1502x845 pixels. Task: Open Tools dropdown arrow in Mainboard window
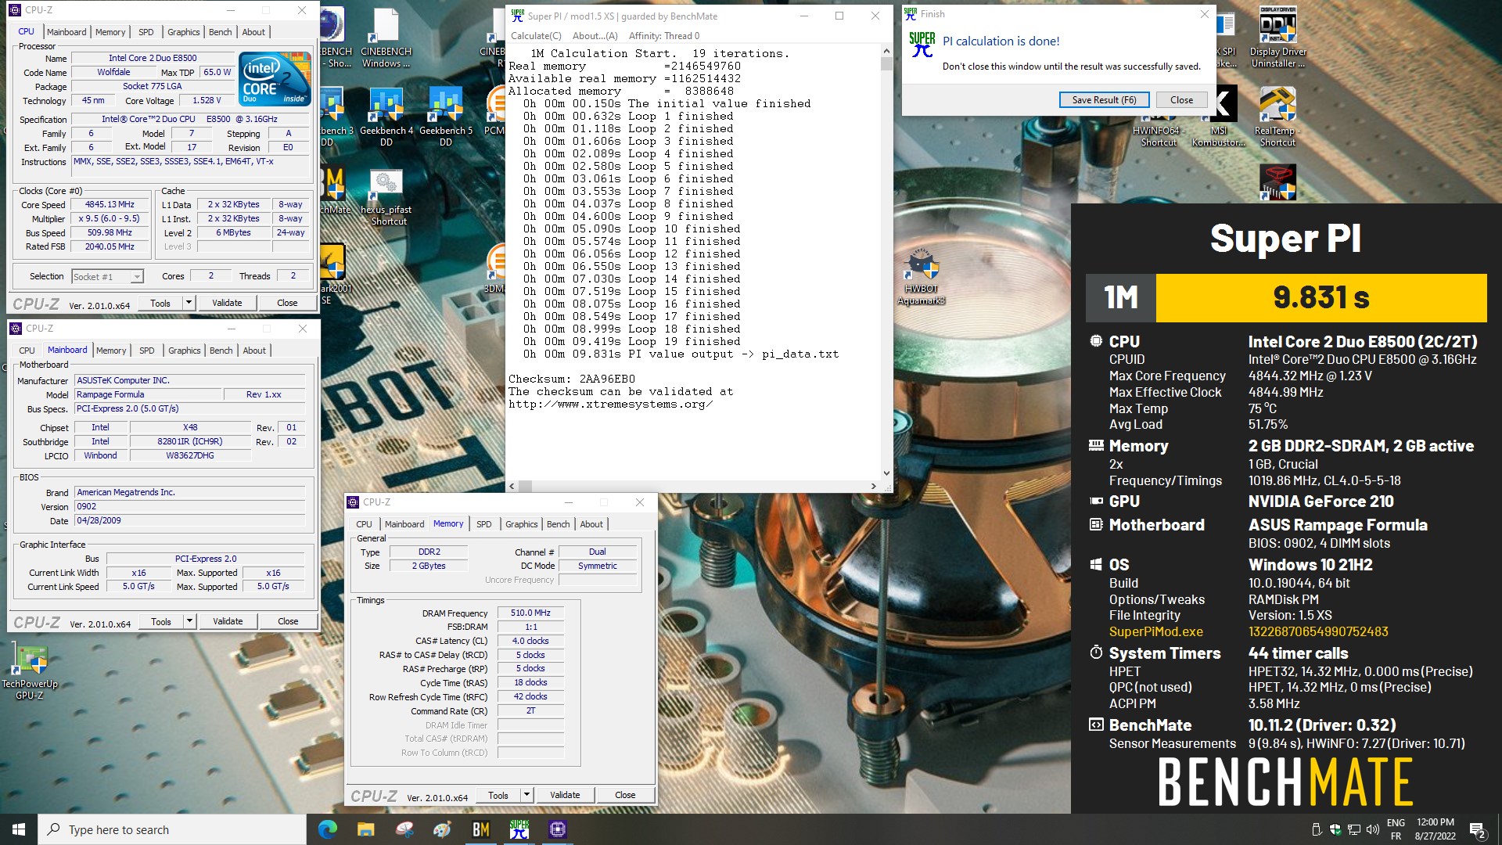[x=189, y=621]
